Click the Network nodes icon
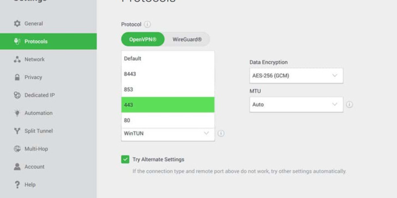This screenshot has height=198, width=397. pyautogui.click(x=17, y=59)
